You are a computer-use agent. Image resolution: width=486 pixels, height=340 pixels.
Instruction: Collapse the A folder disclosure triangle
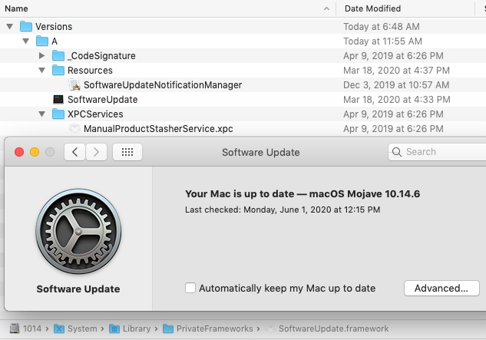coord(26,41)
